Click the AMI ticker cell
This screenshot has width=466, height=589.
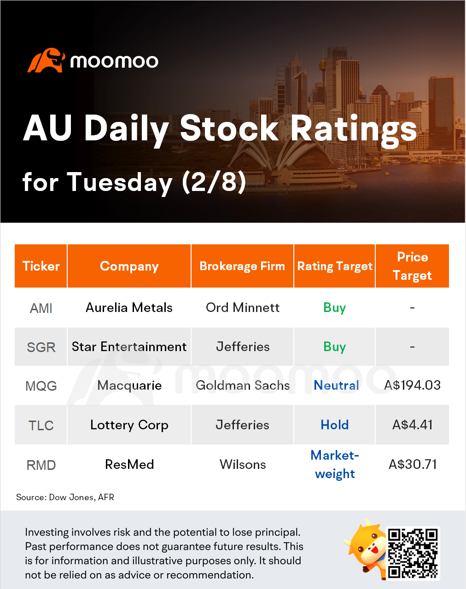[41, 308]
